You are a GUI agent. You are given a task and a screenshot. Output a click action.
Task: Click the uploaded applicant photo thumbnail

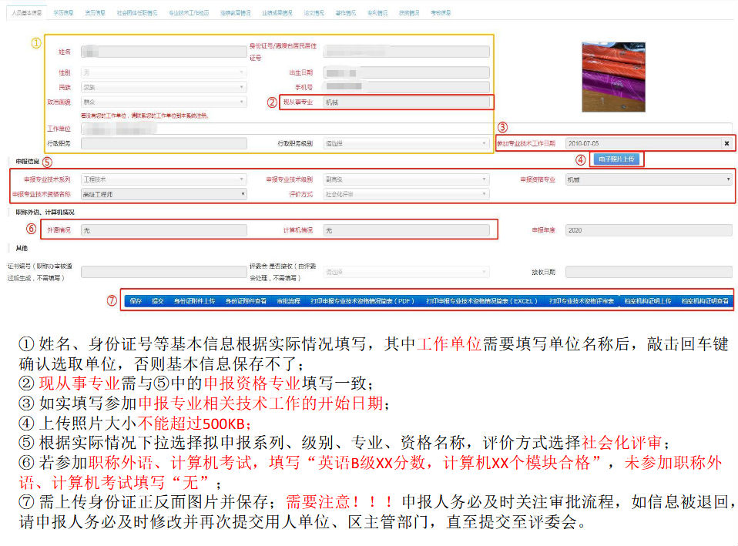[x=613, y=77]
